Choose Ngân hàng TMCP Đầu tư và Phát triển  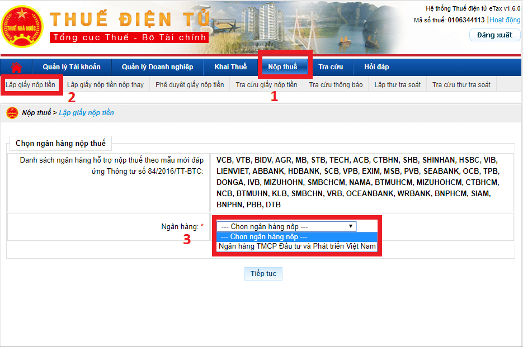(x=297, y=246)
